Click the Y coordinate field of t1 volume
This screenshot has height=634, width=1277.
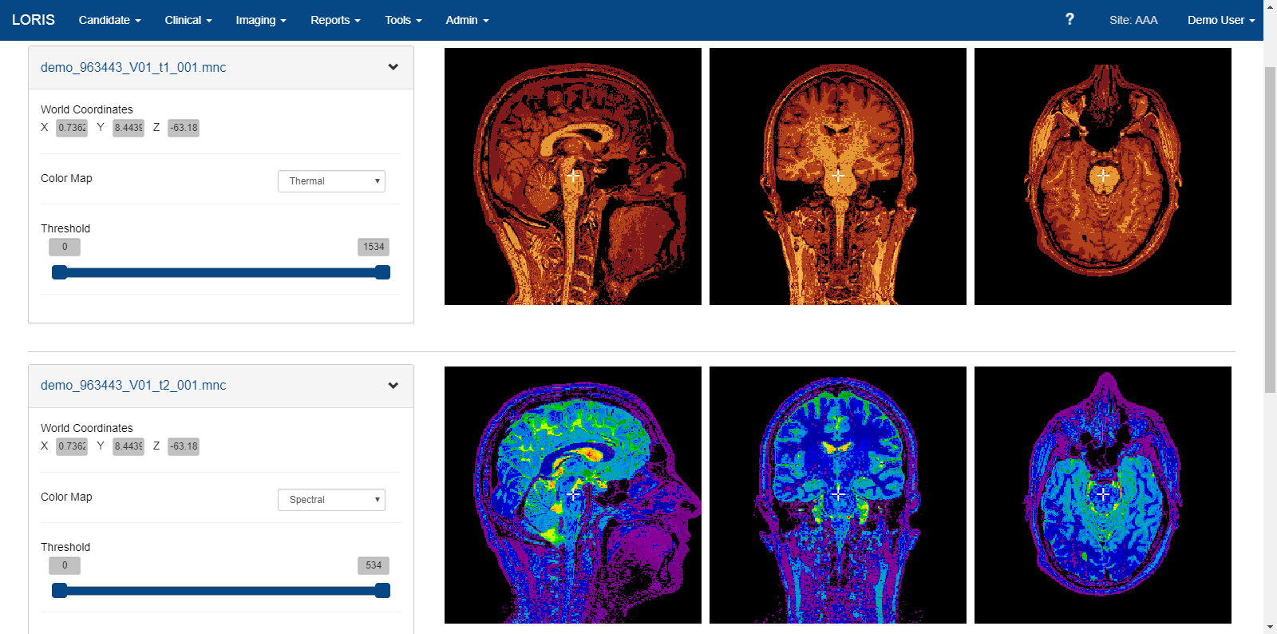tap(128, 128)
